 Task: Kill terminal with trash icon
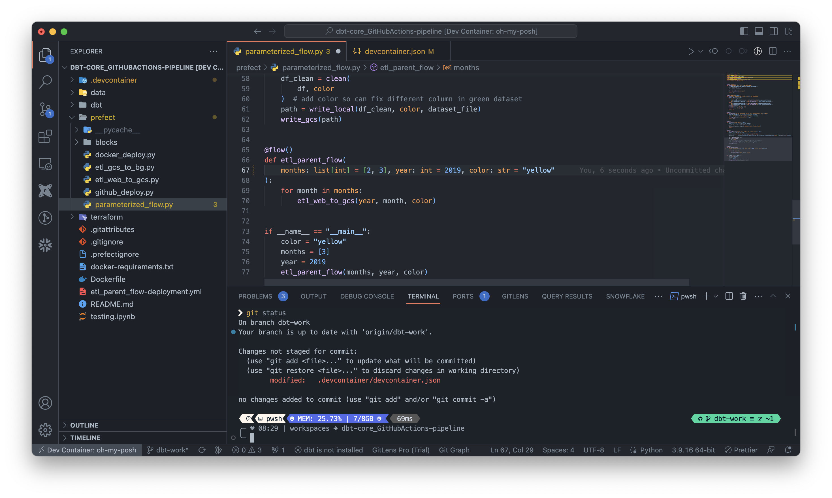click(x=743, y=296)
